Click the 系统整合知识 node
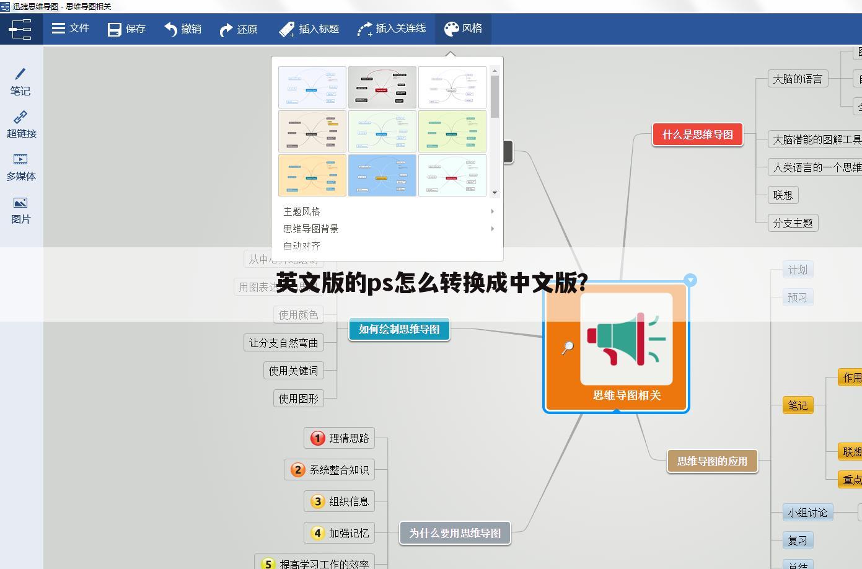The width and height of the screenshot is (862, 569). (x=329, y=470)
